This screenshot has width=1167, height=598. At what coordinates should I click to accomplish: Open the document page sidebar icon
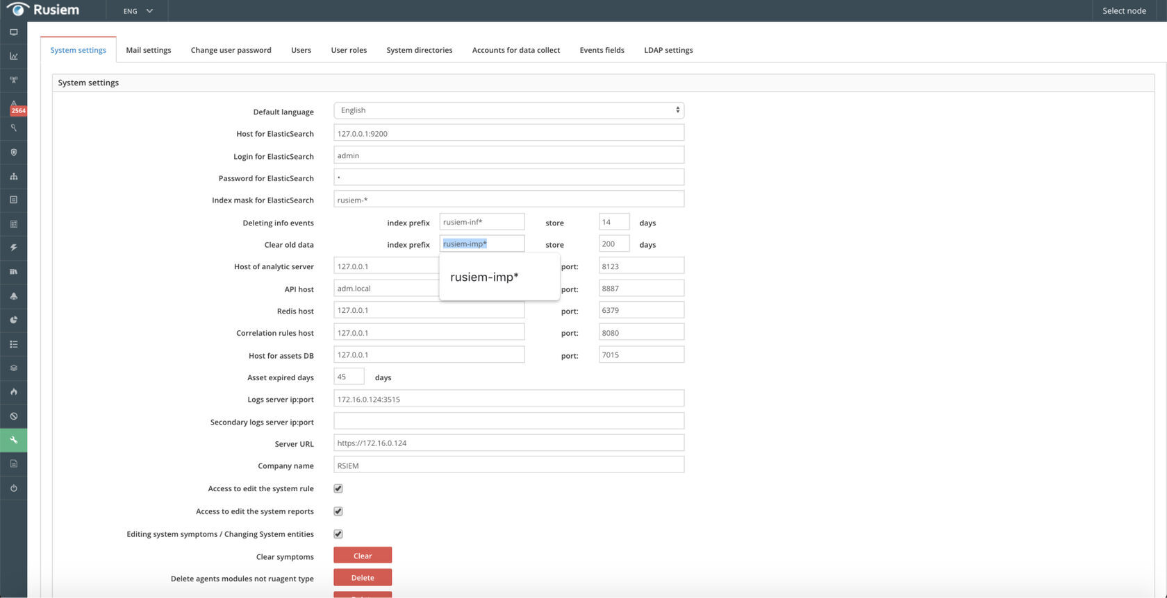[13, 463]
